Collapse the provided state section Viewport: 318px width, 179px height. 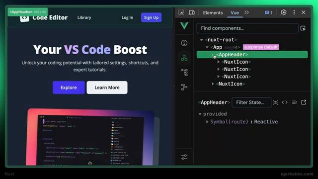(200, 114)
